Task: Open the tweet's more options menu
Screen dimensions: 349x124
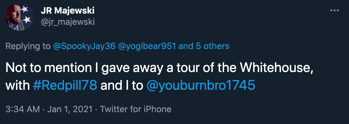Action: pyautogui.click(x=334, y=10)
